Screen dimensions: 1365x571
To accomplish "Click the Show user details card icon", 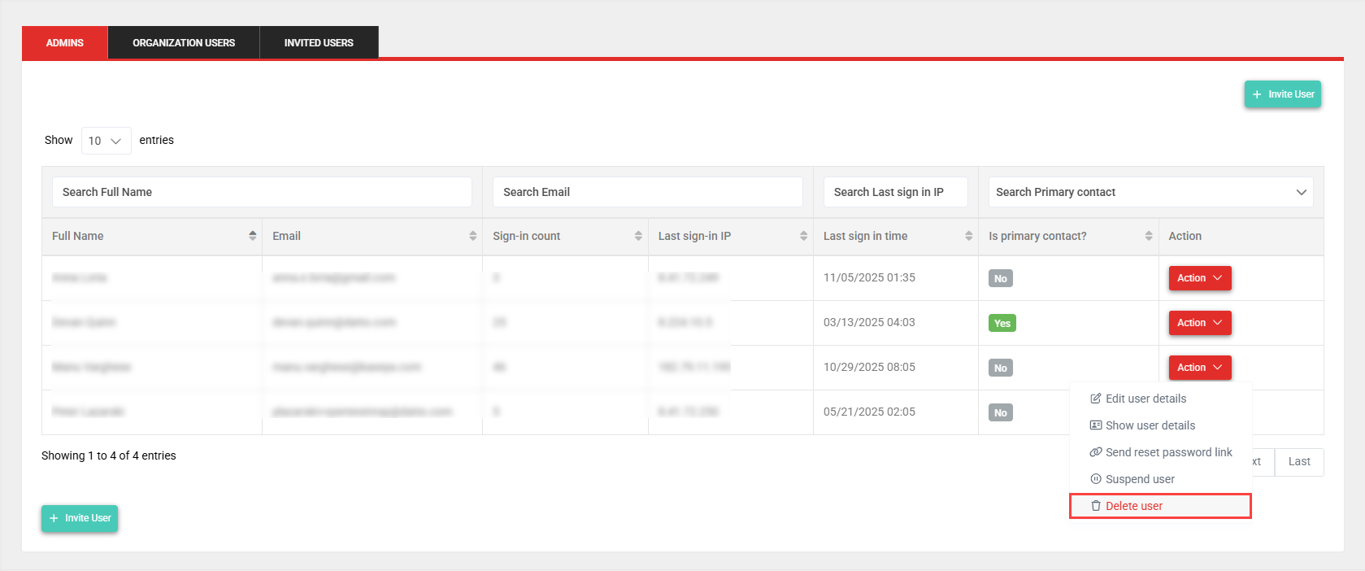I will [1096, 425].
